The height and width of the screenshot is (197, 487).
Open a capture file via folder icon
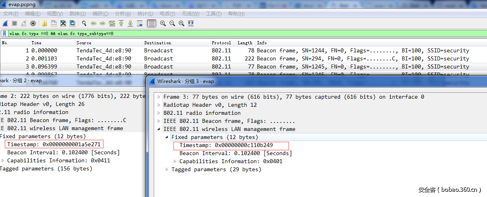(x=44, y=23)
